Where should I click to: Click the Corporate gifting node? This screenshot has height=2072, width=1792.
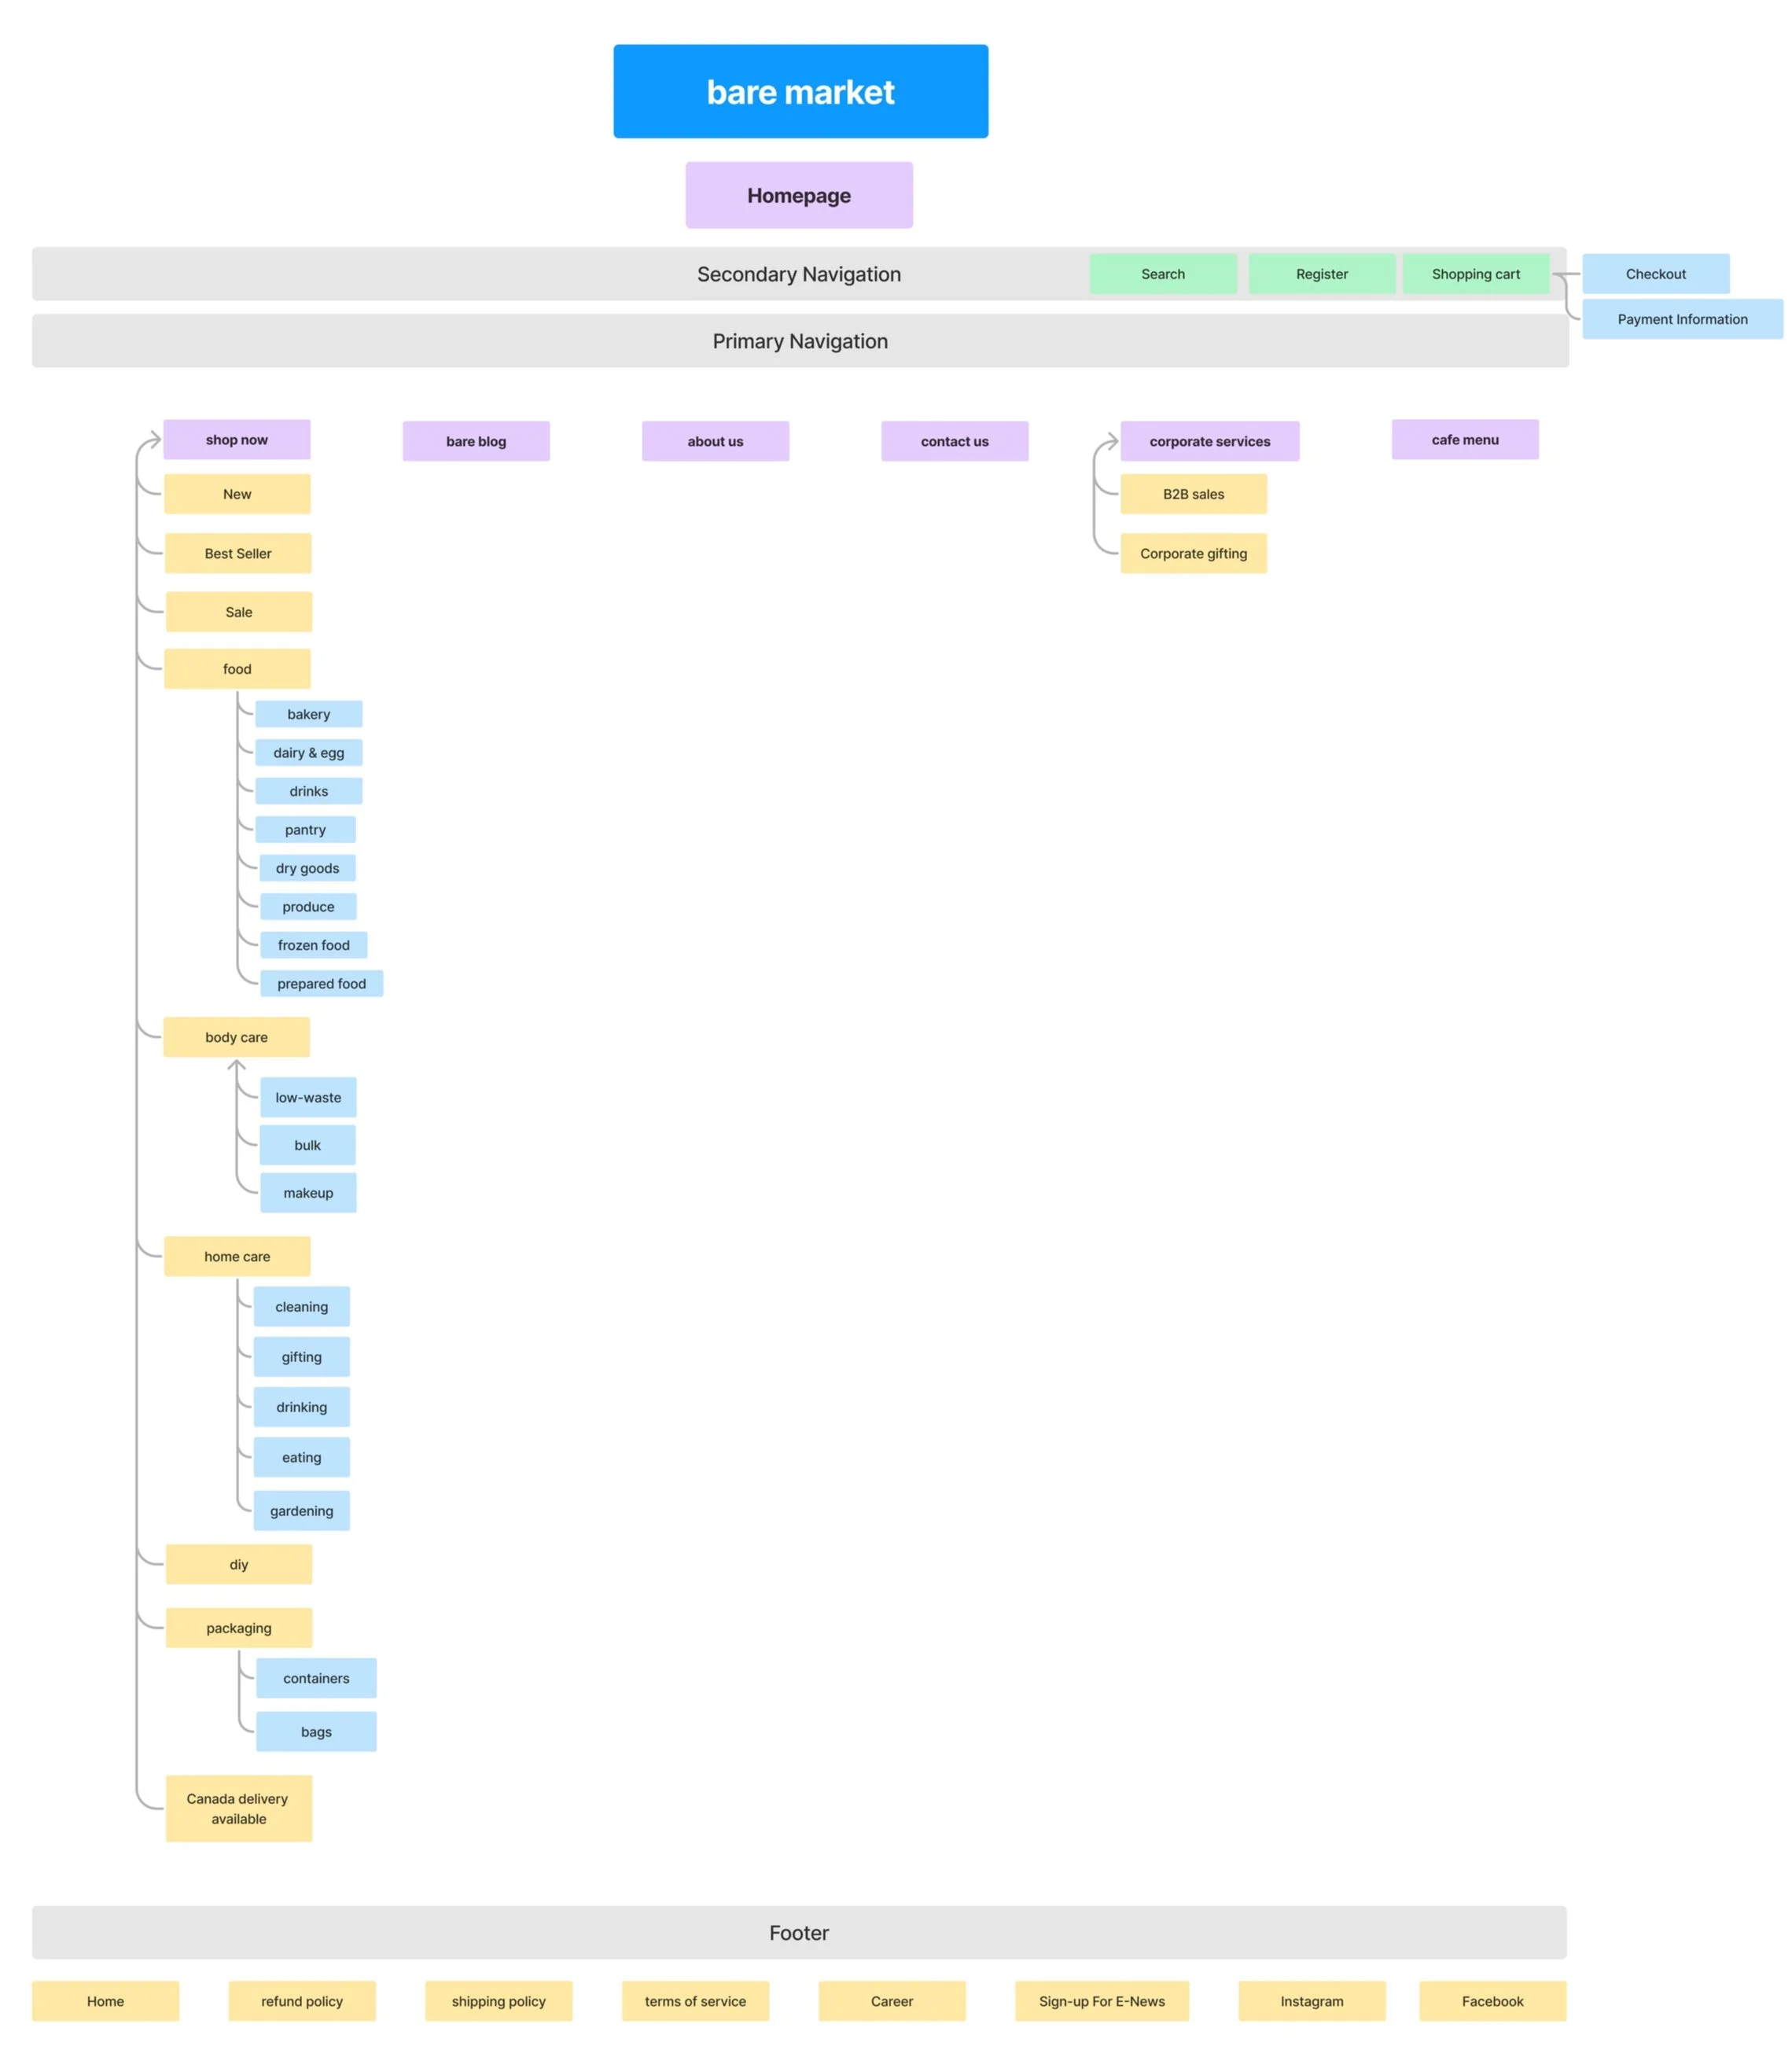(x=1193, y=553)
